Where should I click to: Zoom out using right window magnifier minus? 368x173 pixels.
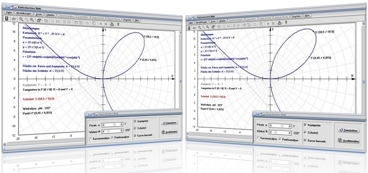pos(208,27)
